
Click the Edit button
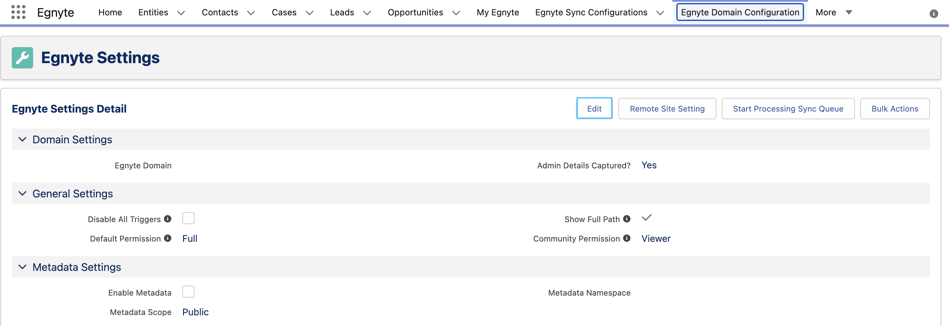(594, 109)
